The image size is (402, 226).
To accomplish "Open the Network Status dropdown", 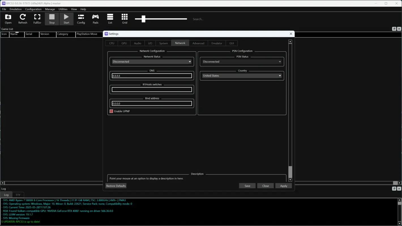I will pyautogui.click(x=151, y=61).
